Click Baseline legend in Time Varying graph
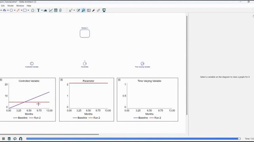 click(141, 118)
